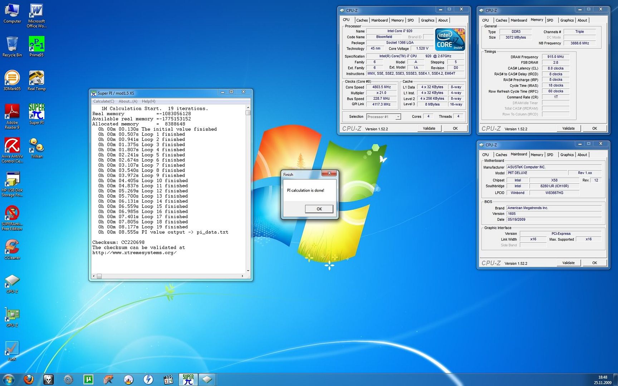The width and height of the screenshot is (618, 386).
Task: Switch to CPU tab in Memory CPU-Z window
Action: click(x=485, y=20)
